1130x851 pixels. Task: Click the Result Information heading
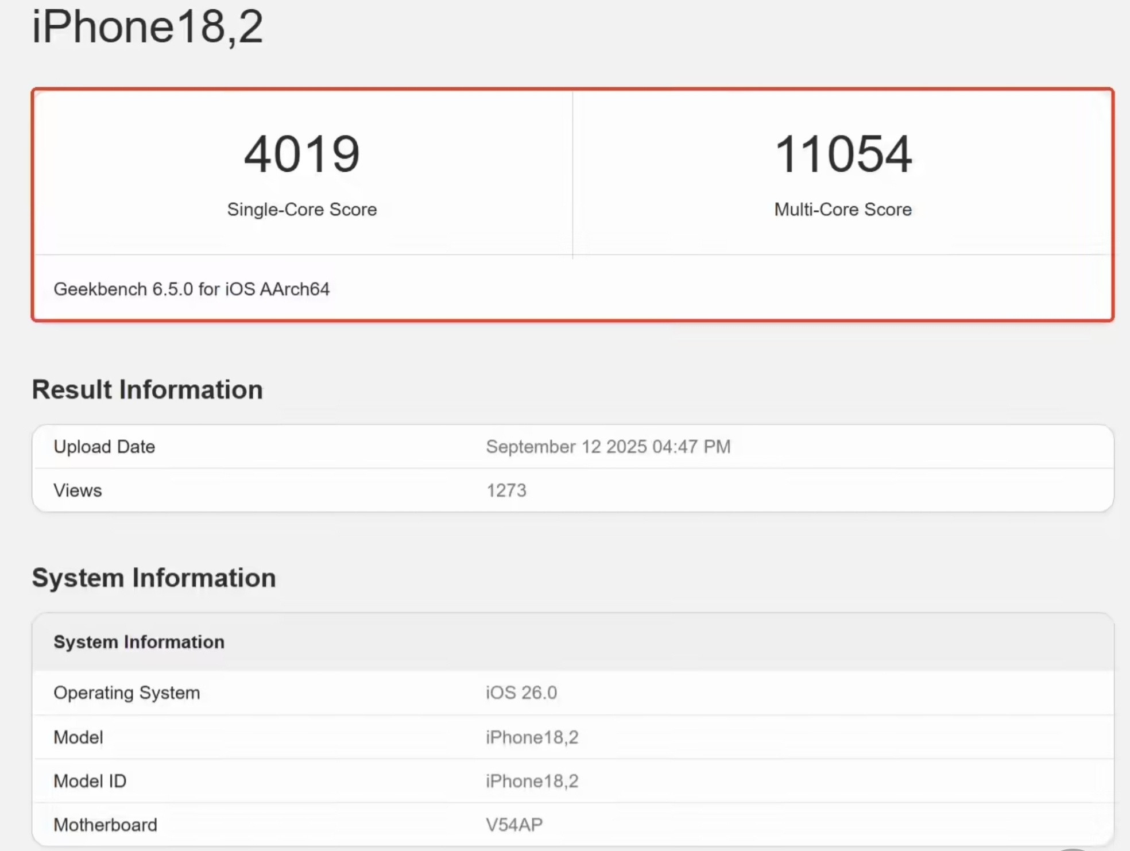tap(147, 390)
